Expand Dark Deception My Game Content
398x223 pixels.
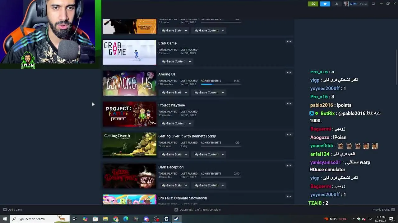(209, 185)
